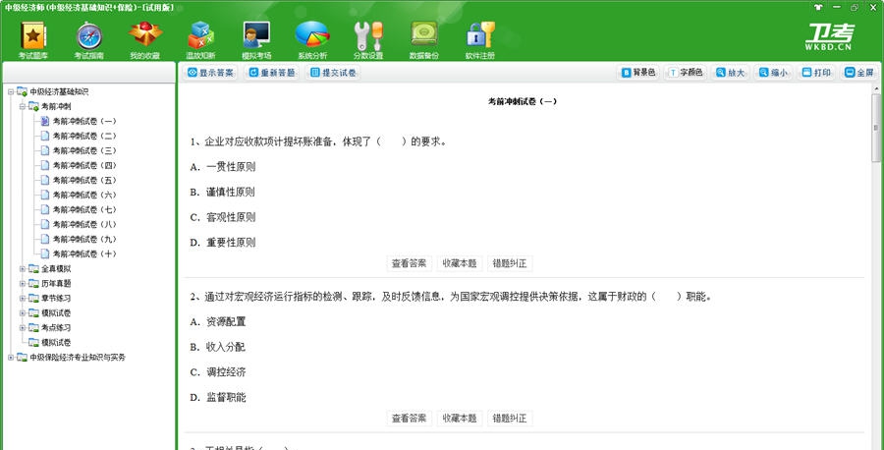Click the 放大 zoom in button

(731, 73)
